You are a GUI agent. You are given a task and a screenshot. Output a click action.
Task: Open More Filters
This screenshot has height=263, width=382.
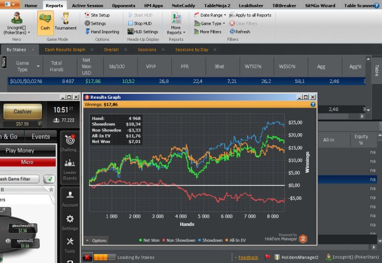207,32
